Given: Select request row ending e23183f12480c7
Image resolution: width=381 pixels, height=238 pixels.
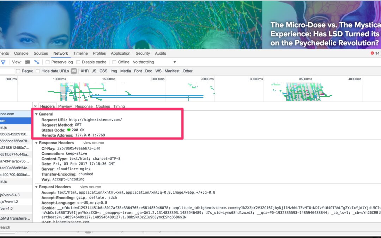Looking at the screenshot, I should [16, 148].
